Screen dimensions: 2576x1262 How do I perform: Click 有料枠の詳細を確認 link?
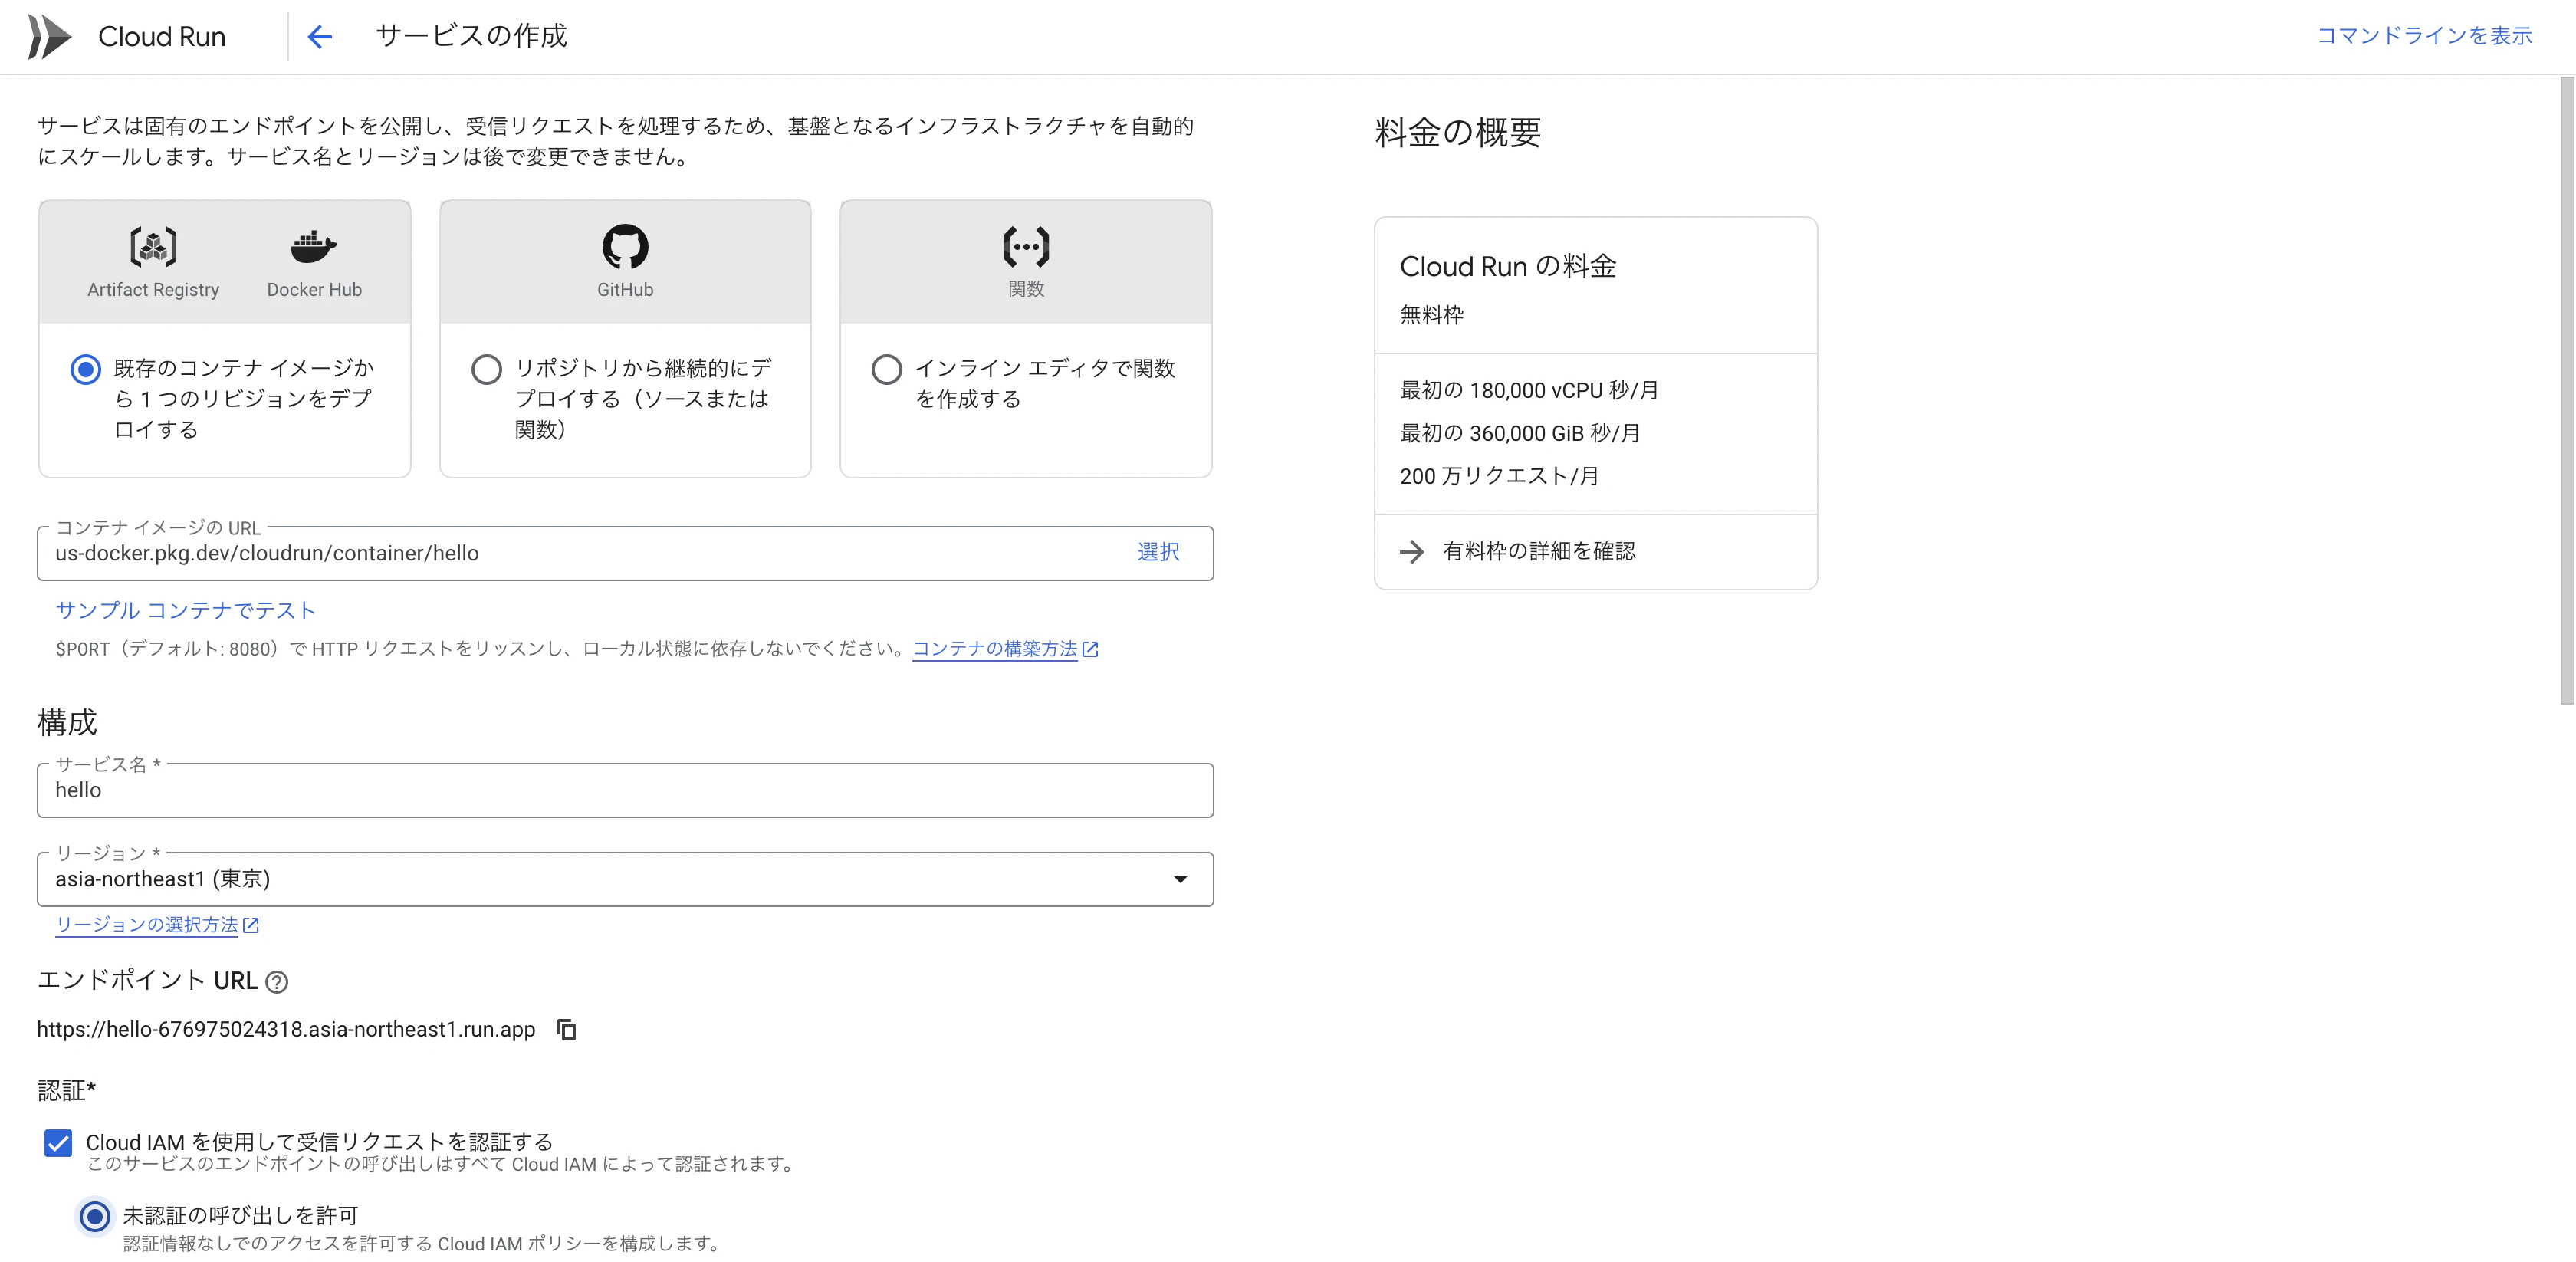(1539, 551)
